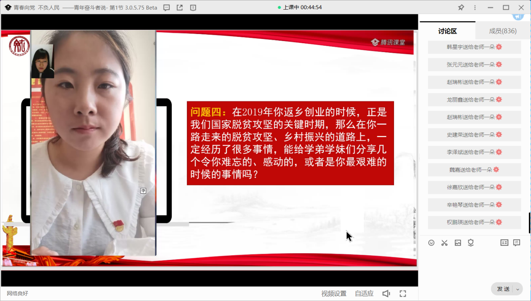Select the 讨论区 discussion tab
The image size is (531, 301).
tap(447, 31)
